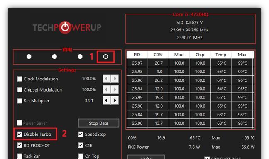Open the Limits button

(x=146, y=157)
